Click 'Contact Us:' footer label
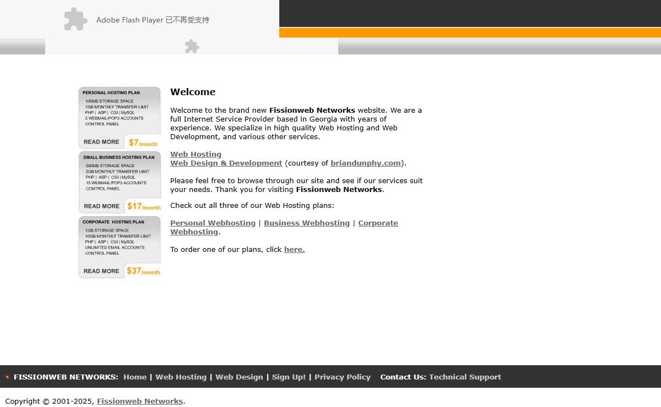661x407 pixels. point(403,377)
